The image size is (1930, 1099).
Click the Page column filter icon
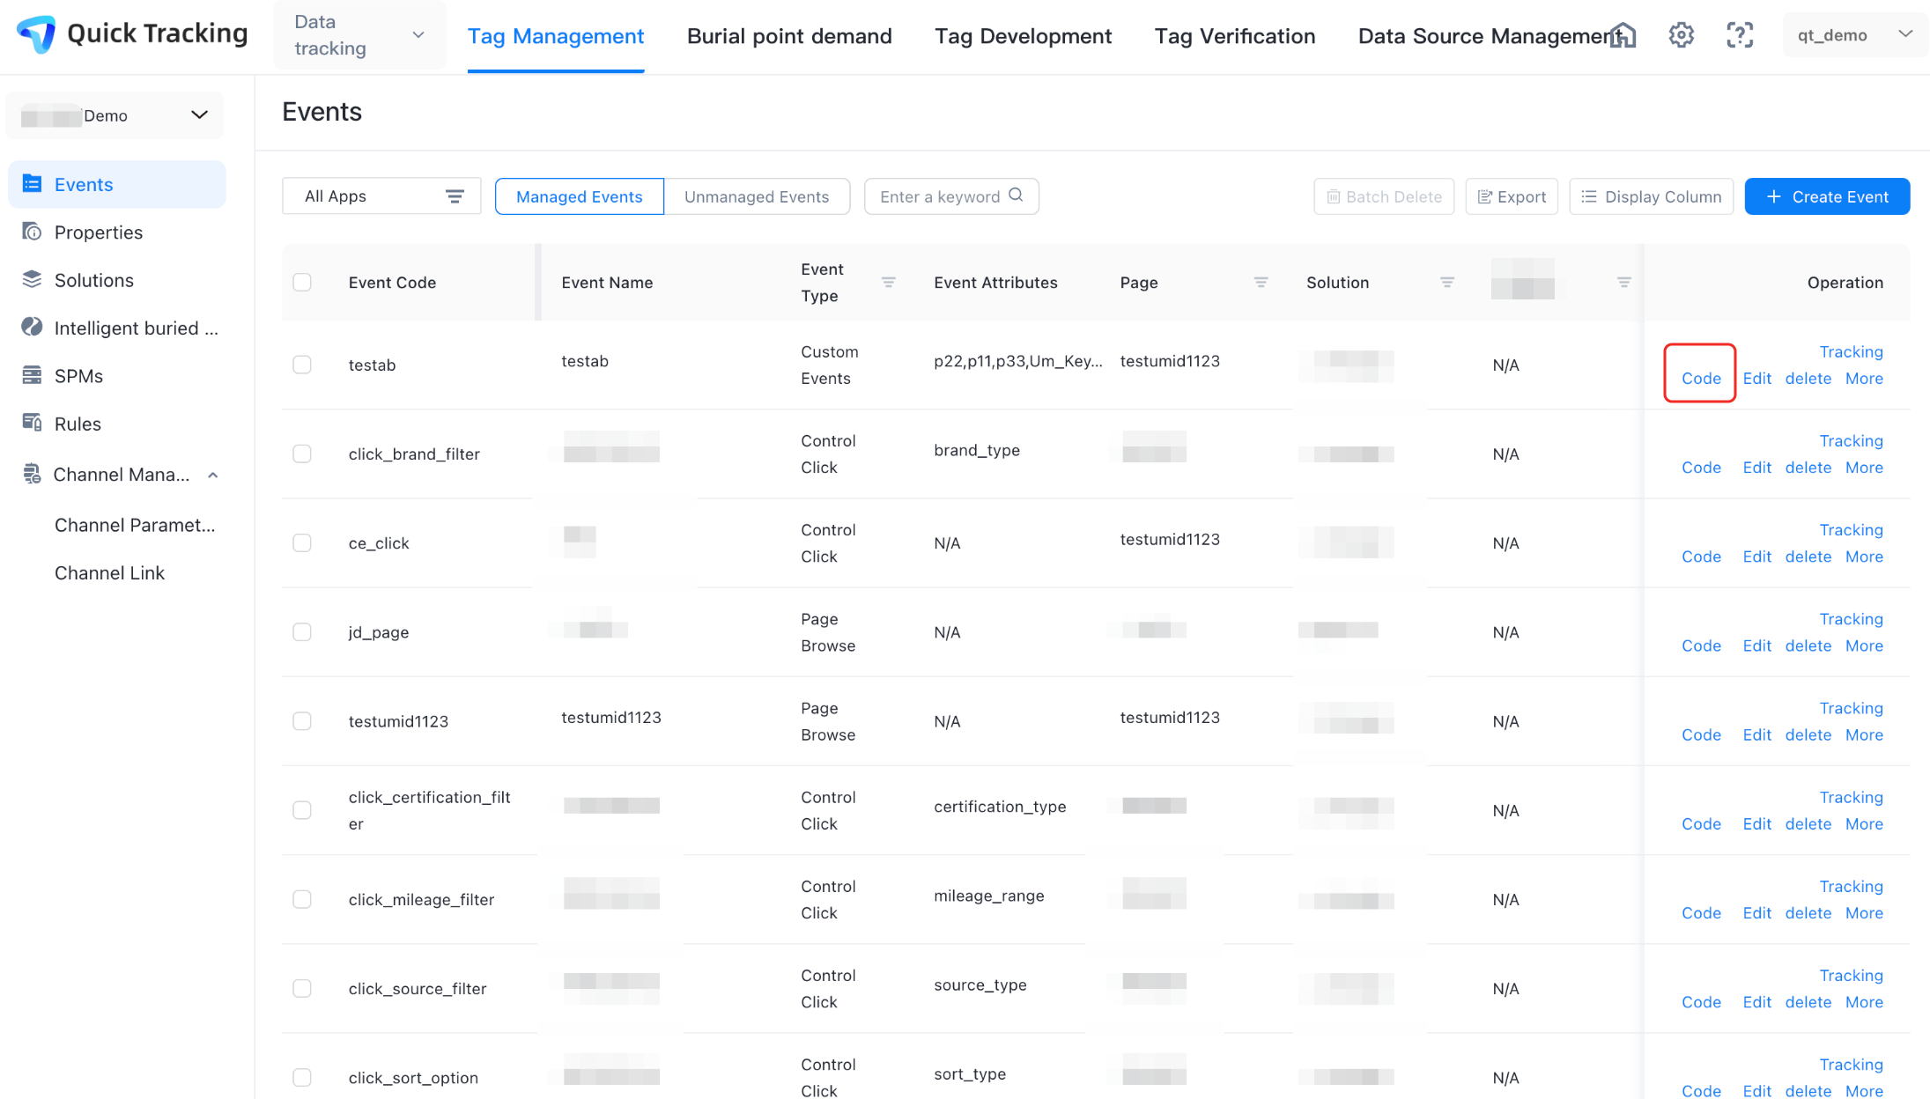(x=1261, y=283)
